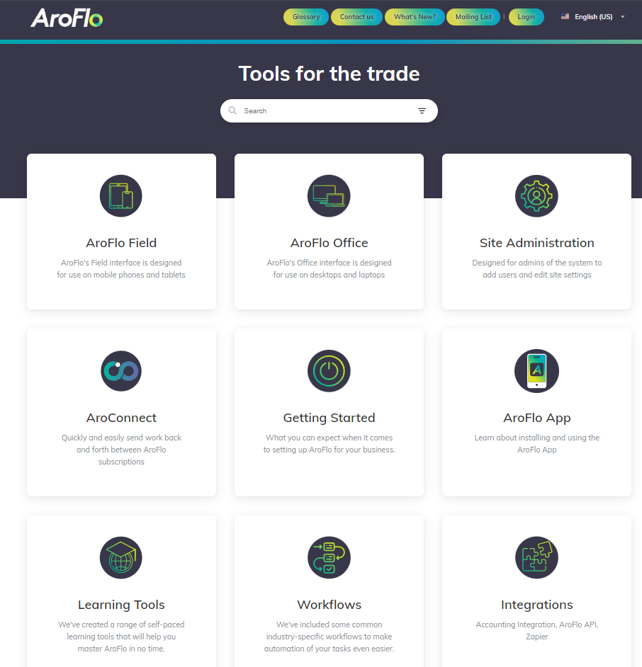
Task: Click the search magnifier icon
Action: coord(232,110)
